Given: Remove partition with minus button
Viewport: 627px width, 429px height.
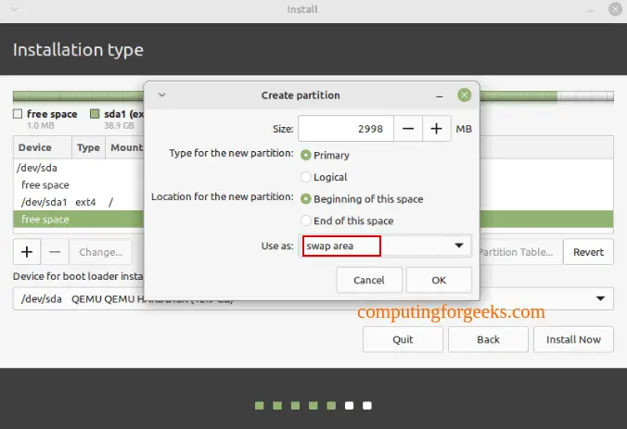Looking at the screenshot, I should 55,252.
